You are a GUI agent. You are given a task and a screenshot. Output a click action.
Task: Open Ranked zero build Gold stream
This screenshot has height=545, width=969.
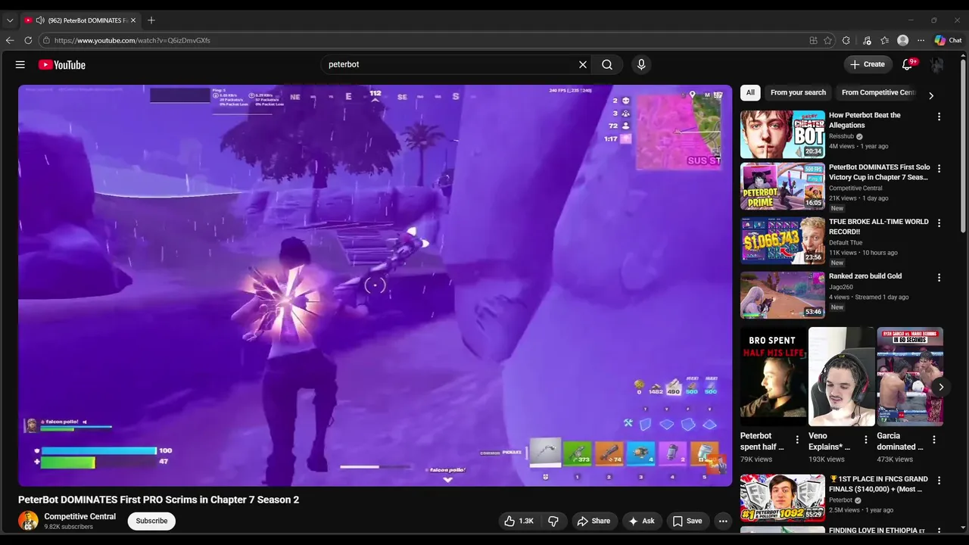[783, 295]
